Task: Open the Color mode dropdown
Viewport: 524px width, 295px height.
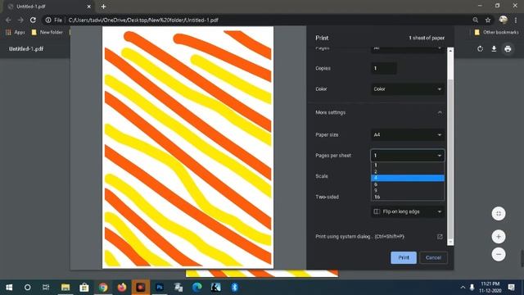Action: pos(408,89)
